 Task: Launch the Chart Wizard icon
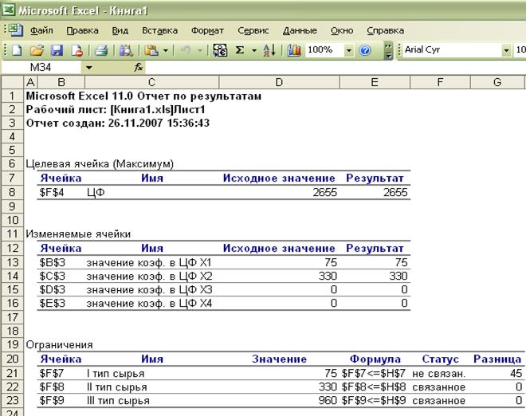coord(293,50)
